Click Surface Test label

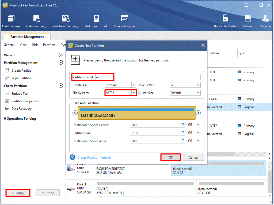(20, 94)
